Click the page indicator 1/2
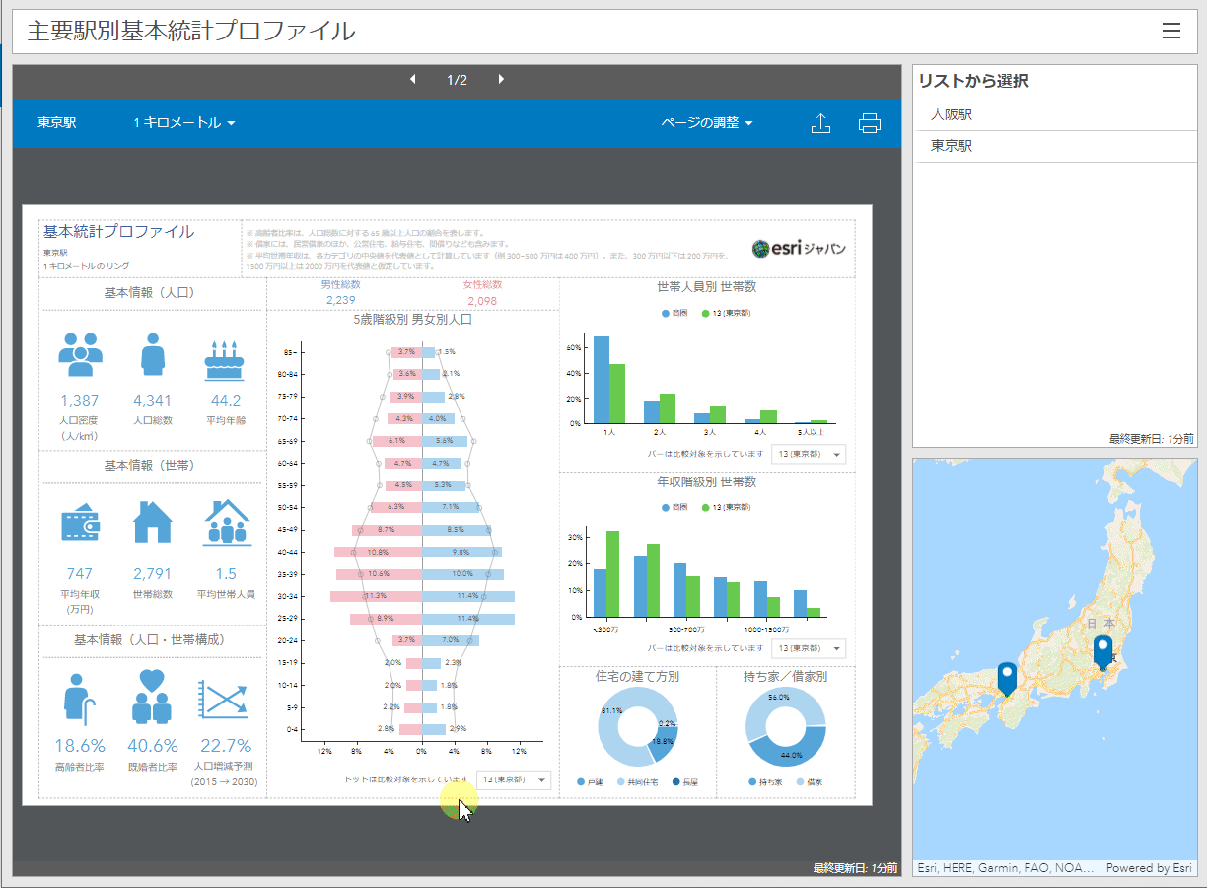 [457, 80]
